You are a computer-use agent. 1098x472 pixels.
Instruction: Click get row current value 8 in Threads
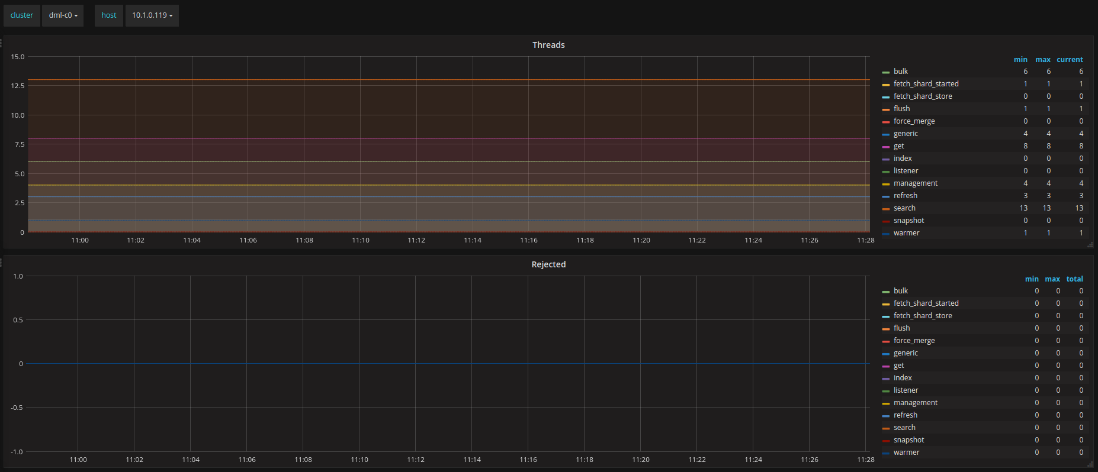pyautogui.click(x=1081, y=146)
